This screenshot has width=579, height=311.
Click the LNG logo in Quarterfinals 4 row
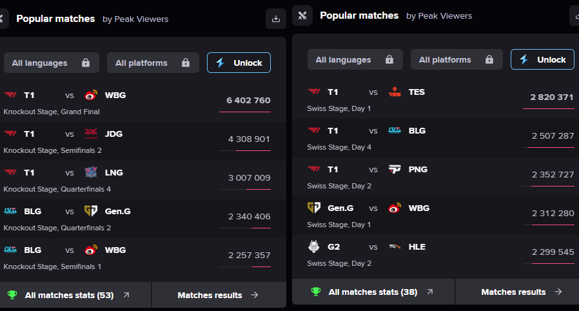click(x=91, y=172)
